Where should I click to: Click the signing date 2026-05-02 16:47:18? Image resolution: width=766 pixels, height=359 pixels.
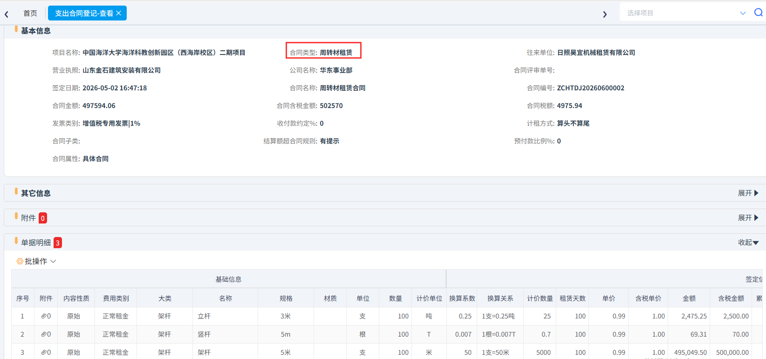coord(115,88)
